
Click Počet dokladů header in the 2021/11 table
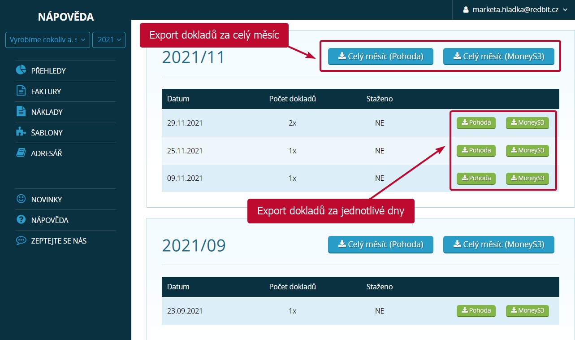[x=293, y=99]
